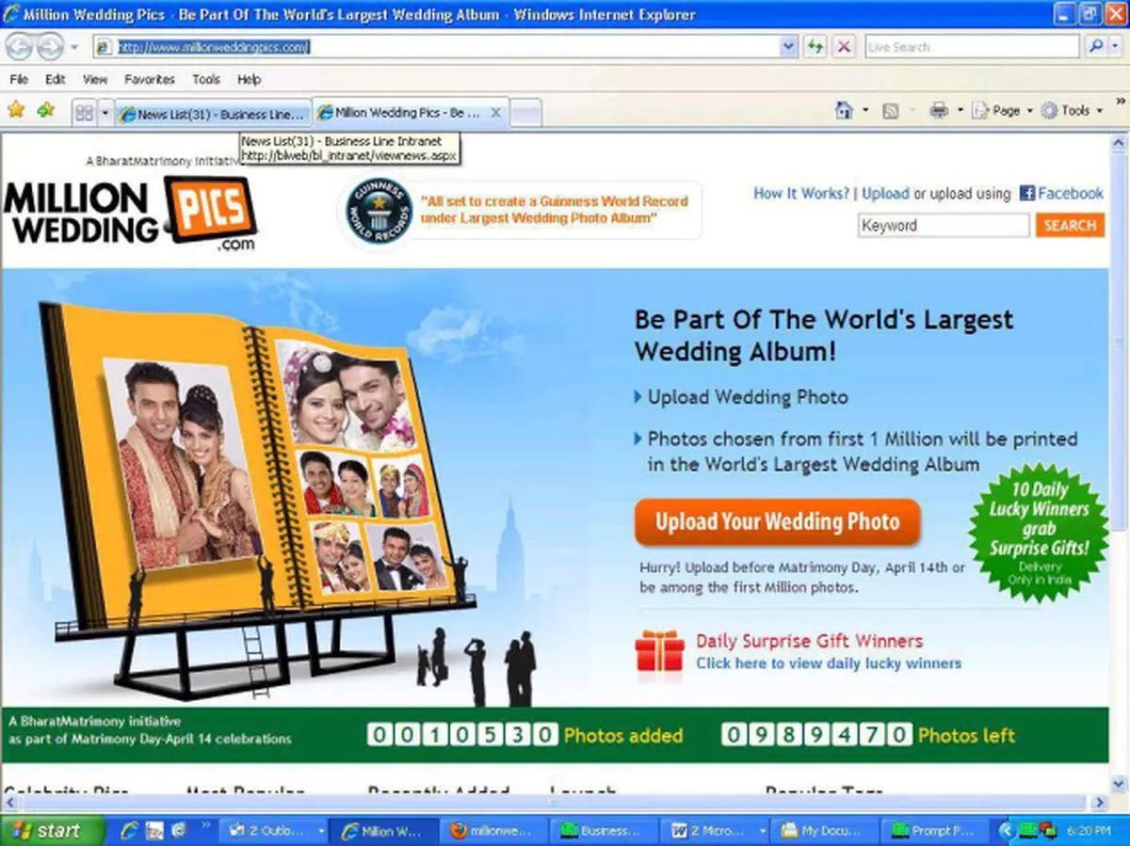1130x846 pixels.
Task: Open the Tools toolbar button dropdown
Action: point(1072,111)
